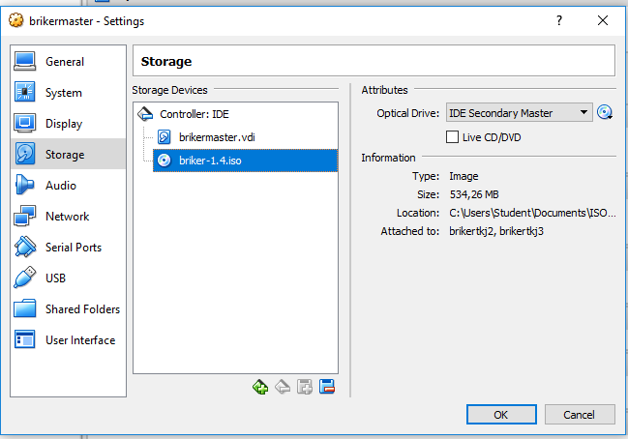Click the add storage controller icon

tap(259, 388)
